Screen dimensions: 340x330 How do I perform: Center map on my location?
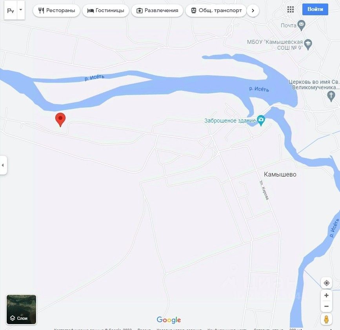point(326,283)
